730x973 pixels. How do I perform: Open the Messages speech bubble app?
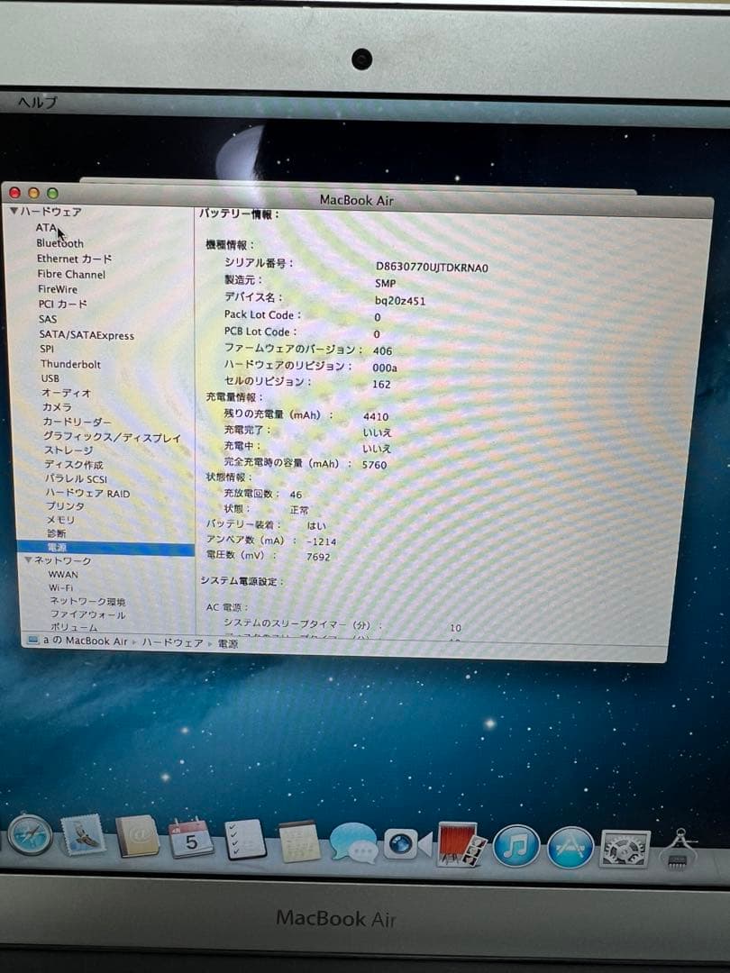click(x=353, y=842)
